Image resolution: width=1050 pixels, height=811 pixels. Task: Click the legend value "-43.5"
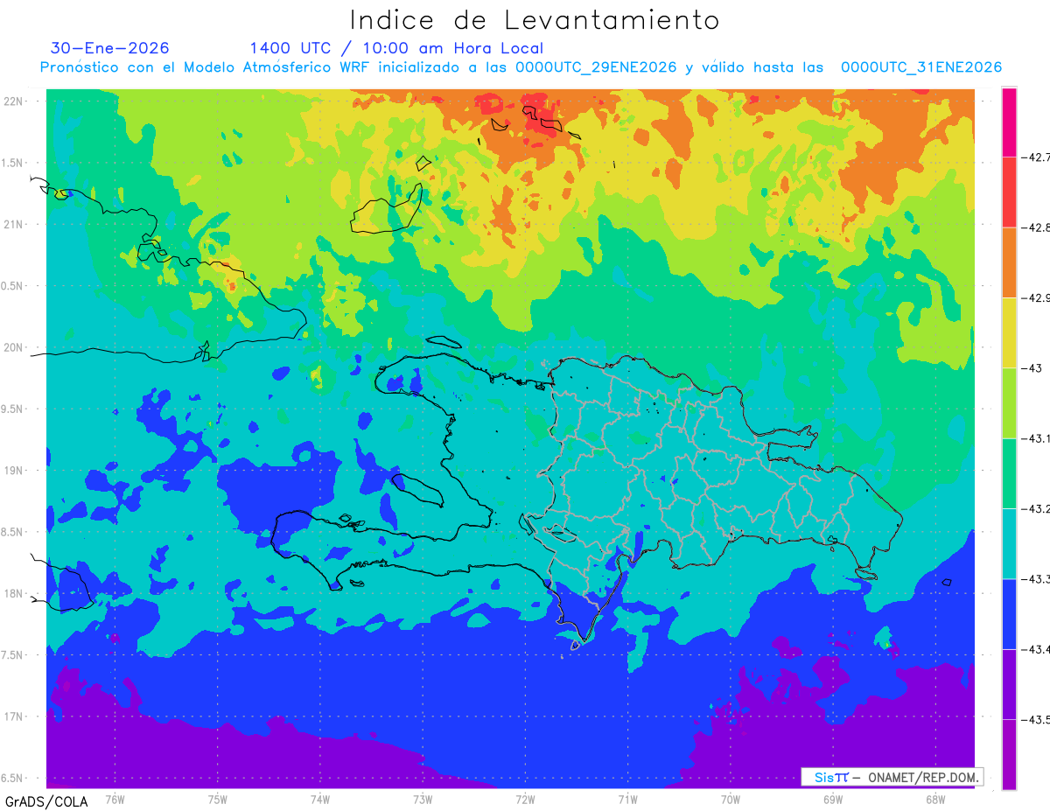[x=1036, y=718]
